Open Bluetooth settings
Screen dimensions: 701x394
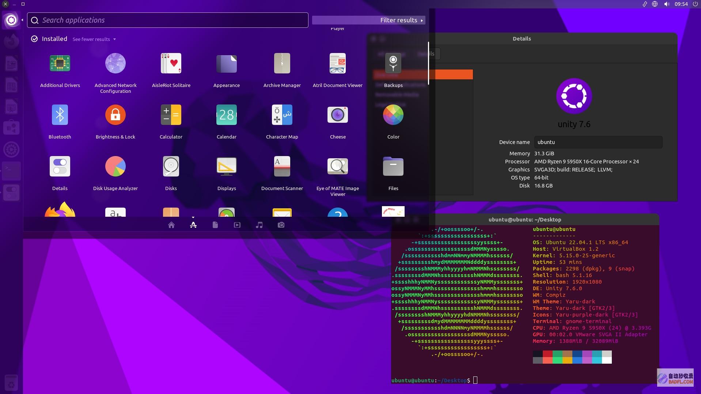point(60,122)
